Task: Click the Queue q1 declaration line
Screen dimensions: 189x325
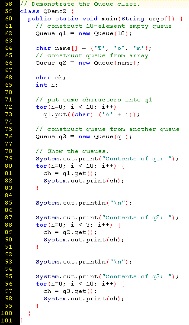Action: (83, 33)
